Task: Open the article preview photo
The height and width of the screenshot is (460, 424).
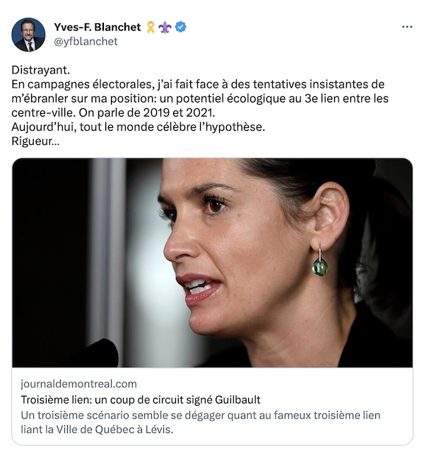Action: click(212, 263)
